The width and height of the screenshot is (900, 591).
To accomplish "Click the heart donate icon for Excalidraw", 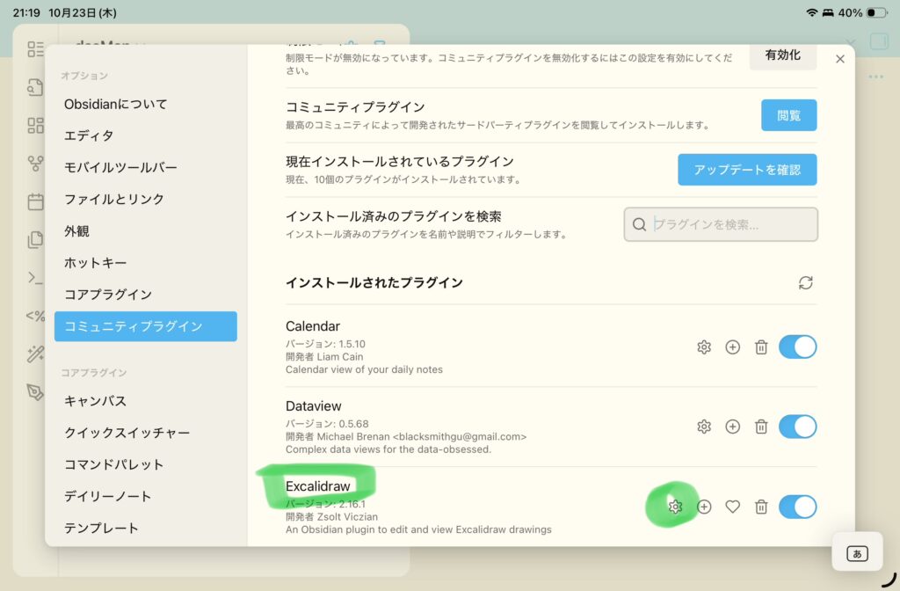I will pyautogui.click(x=732, y=507).
